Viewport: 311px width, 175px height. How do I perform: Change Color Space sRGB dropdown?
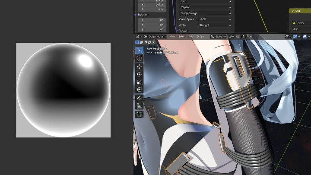215,19
